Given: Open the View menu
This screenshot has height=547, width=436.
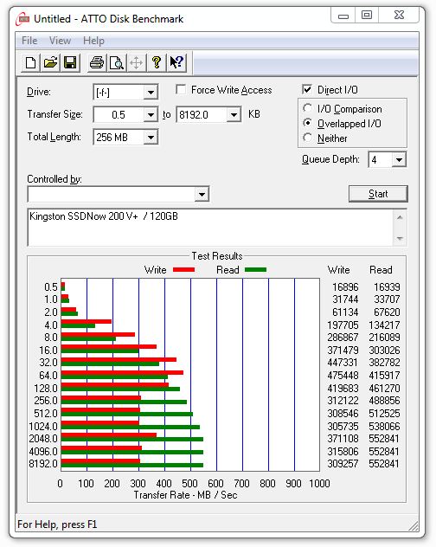Looking at the screenshot, I should point(60,41).
